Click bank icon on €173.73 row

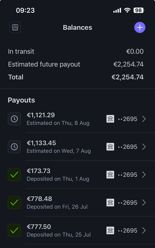pos(110,175)
